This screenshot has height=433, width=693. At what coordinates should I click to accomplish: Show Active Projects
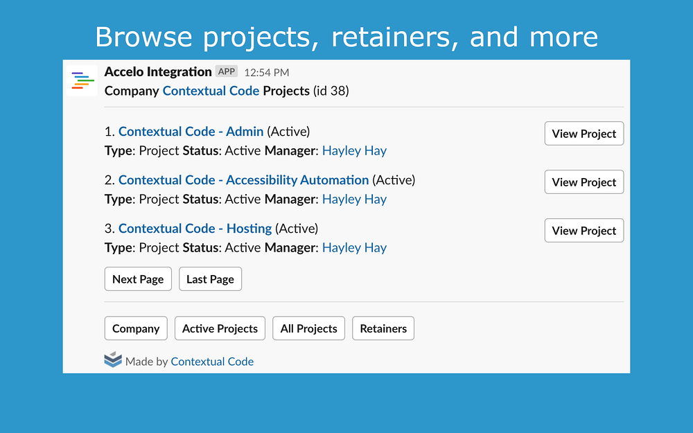(x=220, y=328)
